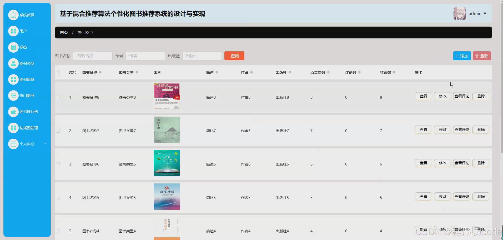Go to 系统首页 menu item
The height and width of the screenshot is (240, 503).
(x=27, y=15)
